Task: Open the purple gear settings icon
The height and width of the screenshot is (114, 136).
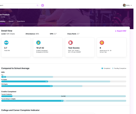Action: point(42,5)
